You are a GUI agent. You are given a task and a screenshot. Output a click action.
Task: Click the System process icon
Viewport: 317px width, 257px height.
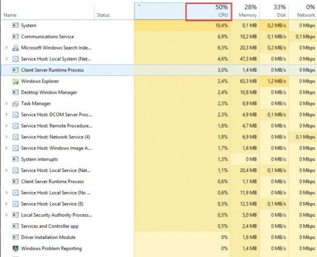point(15,25)
